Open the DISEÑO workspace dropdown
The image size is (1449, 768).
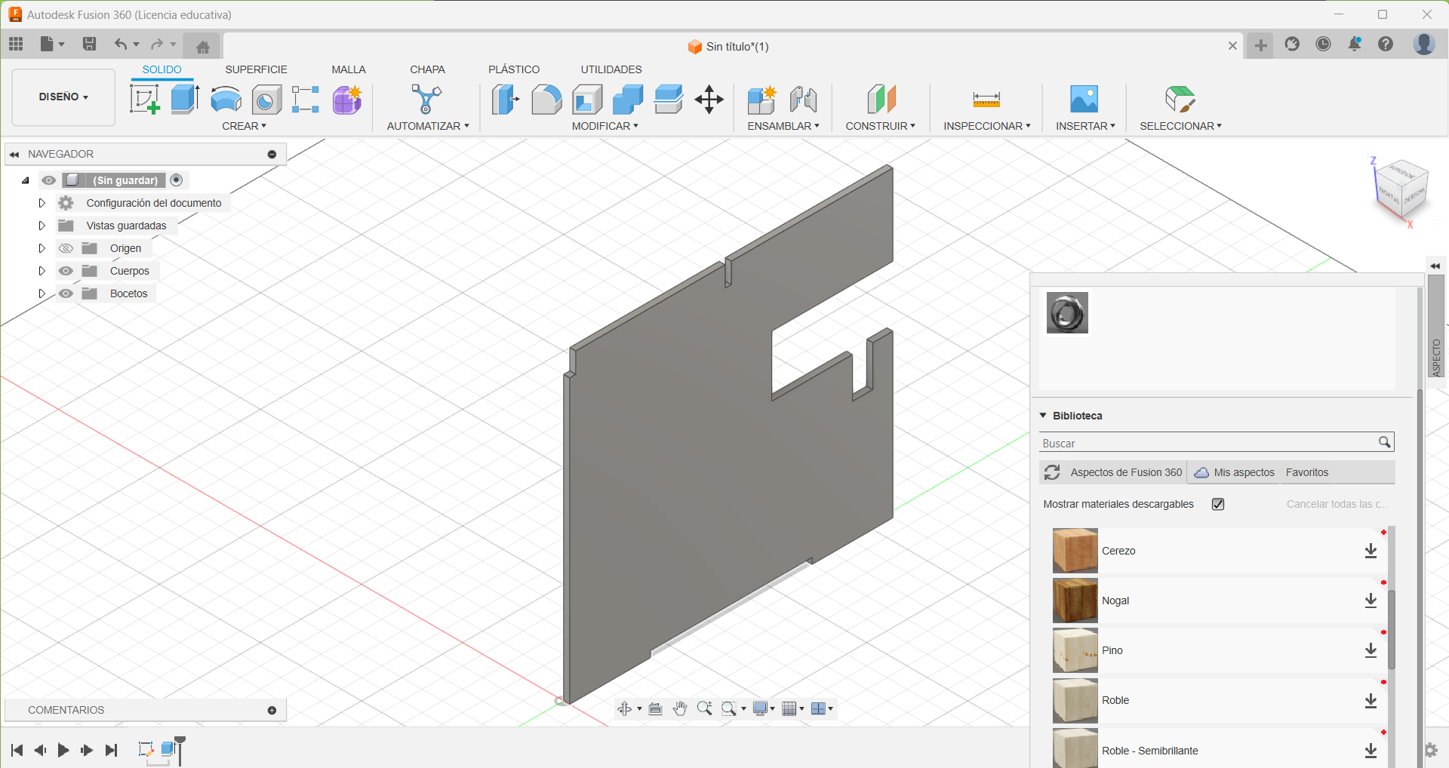(63, 97)
